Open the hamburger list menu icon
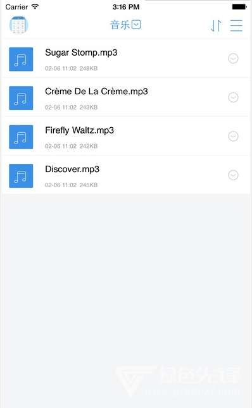The height and width of the screenshot is (408, 252). tap(236, 25)
